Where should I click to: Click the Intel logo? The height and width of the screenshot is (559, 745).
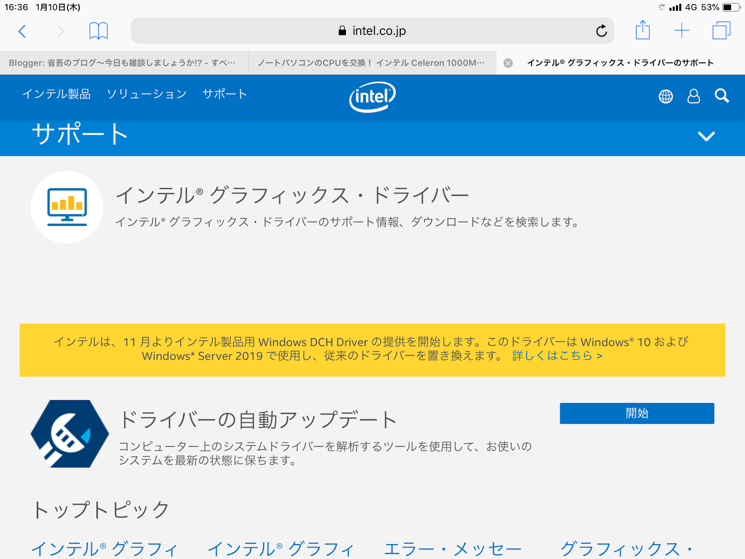(x=372, y=97)
